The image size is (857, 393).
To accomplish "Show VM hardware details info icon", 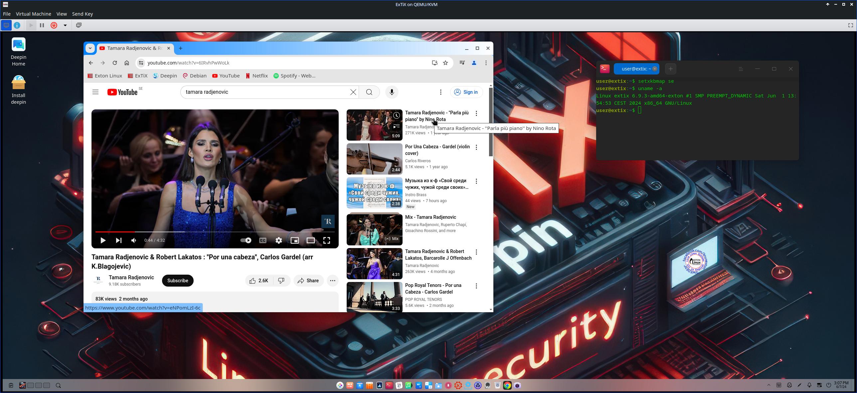I will point(17,25).
